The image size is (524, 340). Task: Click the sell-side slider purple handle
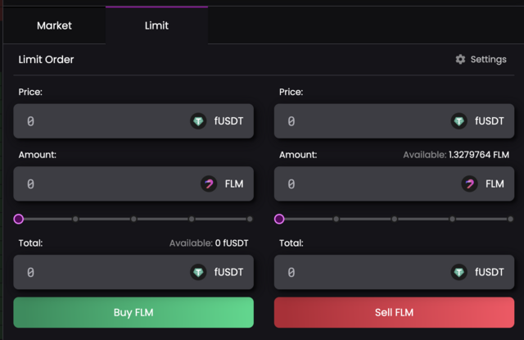(x=279, y=219)
